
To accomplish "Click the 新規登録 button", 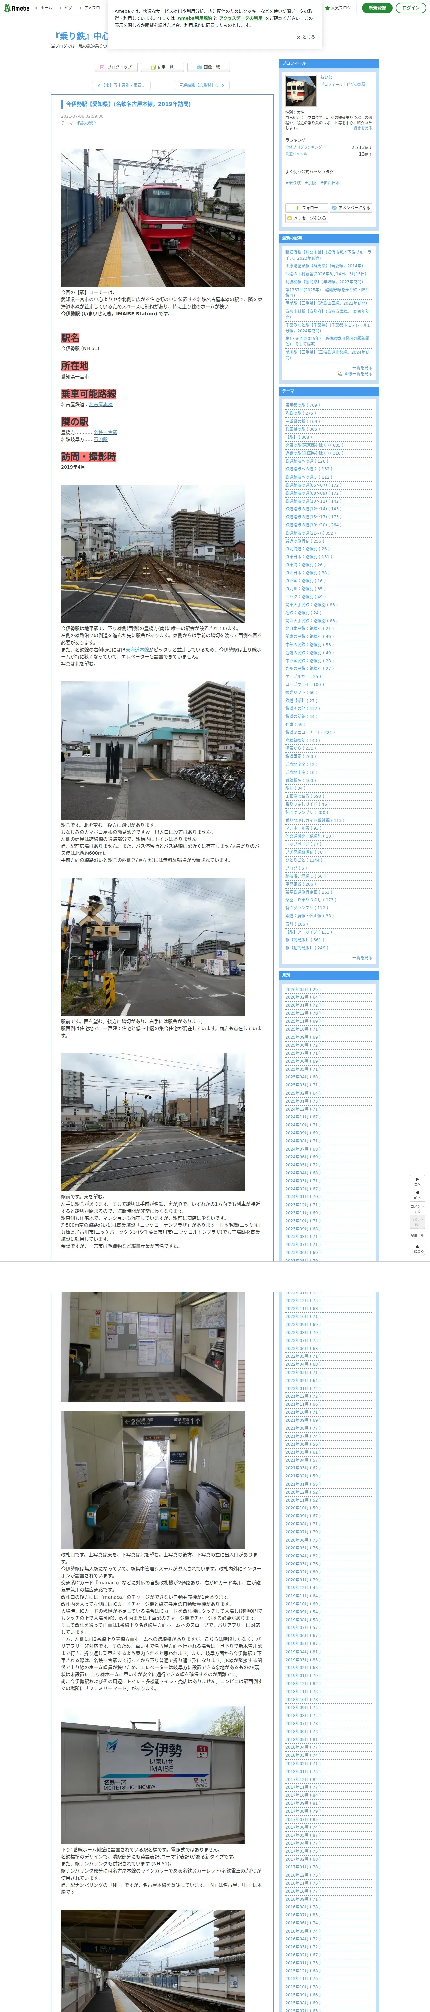I will point(377,8).
